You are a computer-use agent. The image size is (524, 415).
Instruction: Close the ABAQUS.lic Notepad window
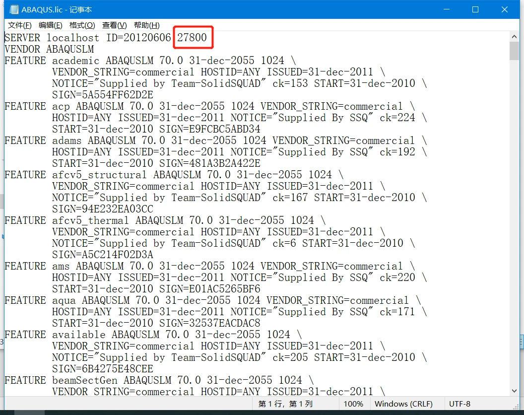coord(505,9)
